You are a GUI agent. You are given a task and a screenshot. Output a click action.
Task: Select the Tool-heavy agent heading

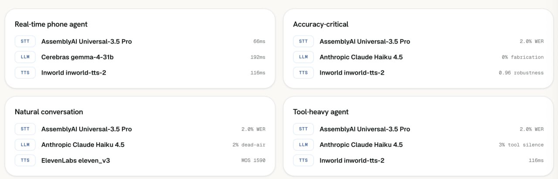(321, 112)
